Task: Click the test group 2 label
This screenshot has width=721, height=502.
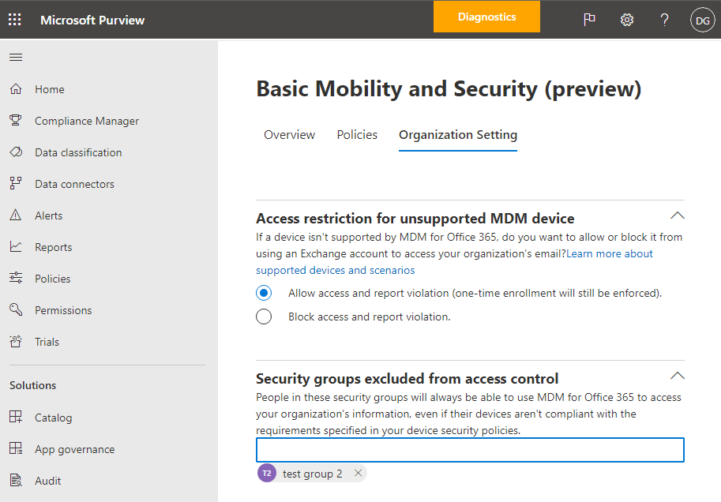Action: pos(312,474)
